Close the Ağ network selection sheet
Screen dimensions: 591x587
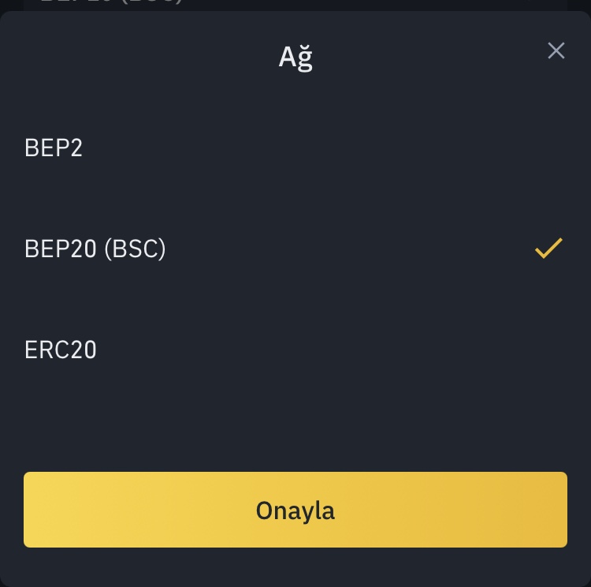(x=556, y=51)
